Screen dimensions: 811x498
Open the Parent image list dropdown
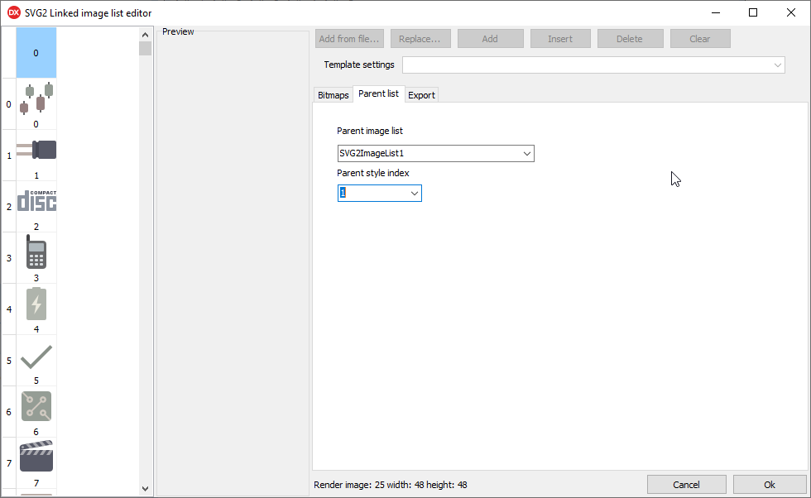point(526,153)
